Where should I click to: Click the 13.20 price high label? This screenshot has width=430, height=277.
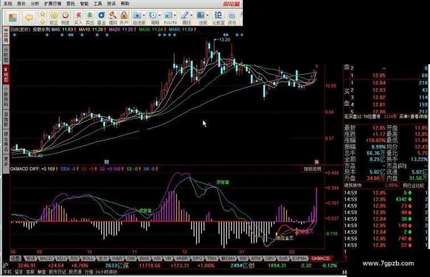225,40
